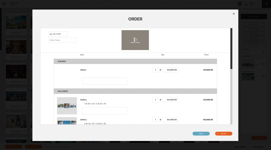The width and height of the screenshot is (271, 150).
Task: Click the Qty column heading
Action: pyautogui.click(x=163, y=54)
